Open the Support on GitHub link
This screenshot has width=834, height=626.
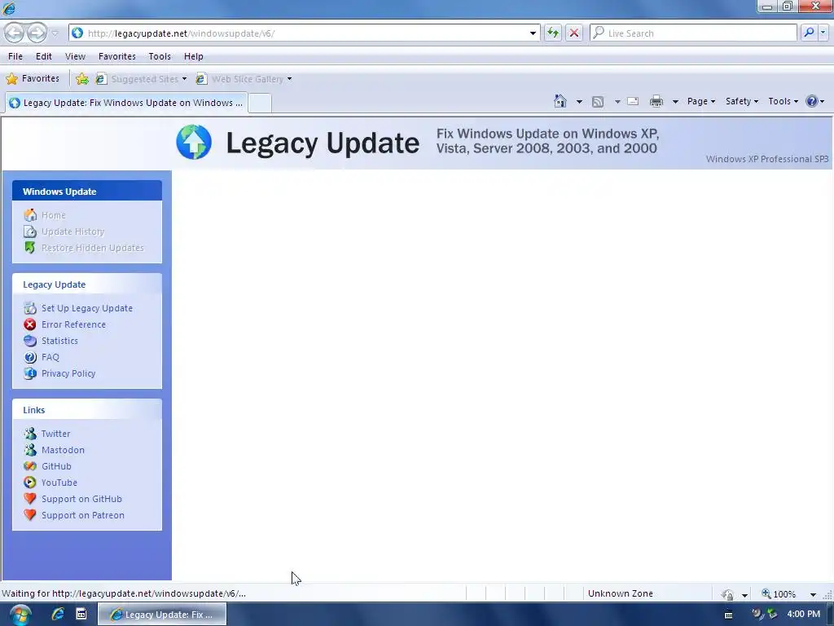pos(82,499)
